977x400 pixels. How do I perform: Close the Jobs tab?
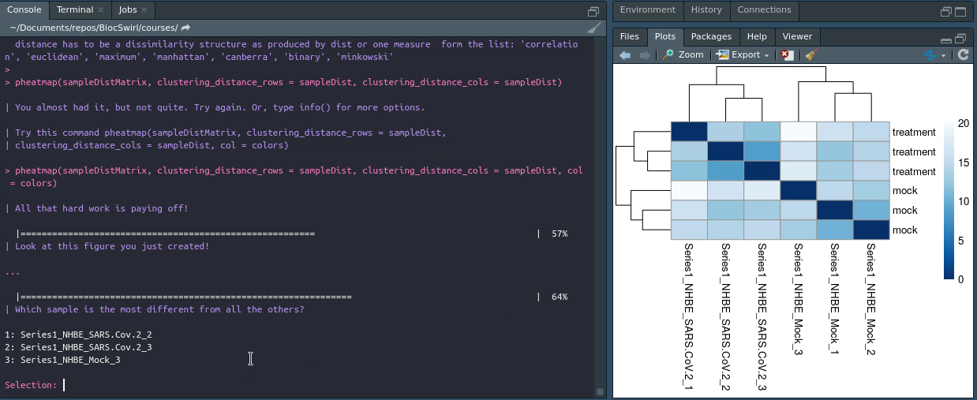coord(145,10)
